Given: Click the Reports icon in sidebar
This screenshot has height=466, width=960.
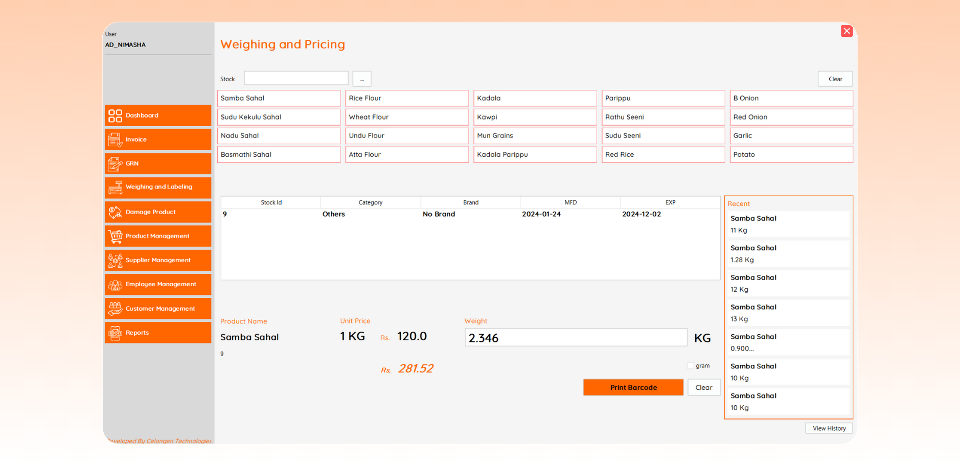Looking at the screenshot, I should tap(115, 333).
